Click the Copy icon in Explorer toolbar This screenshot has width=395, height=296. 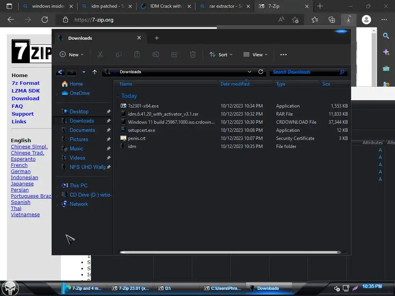(119, 54)
